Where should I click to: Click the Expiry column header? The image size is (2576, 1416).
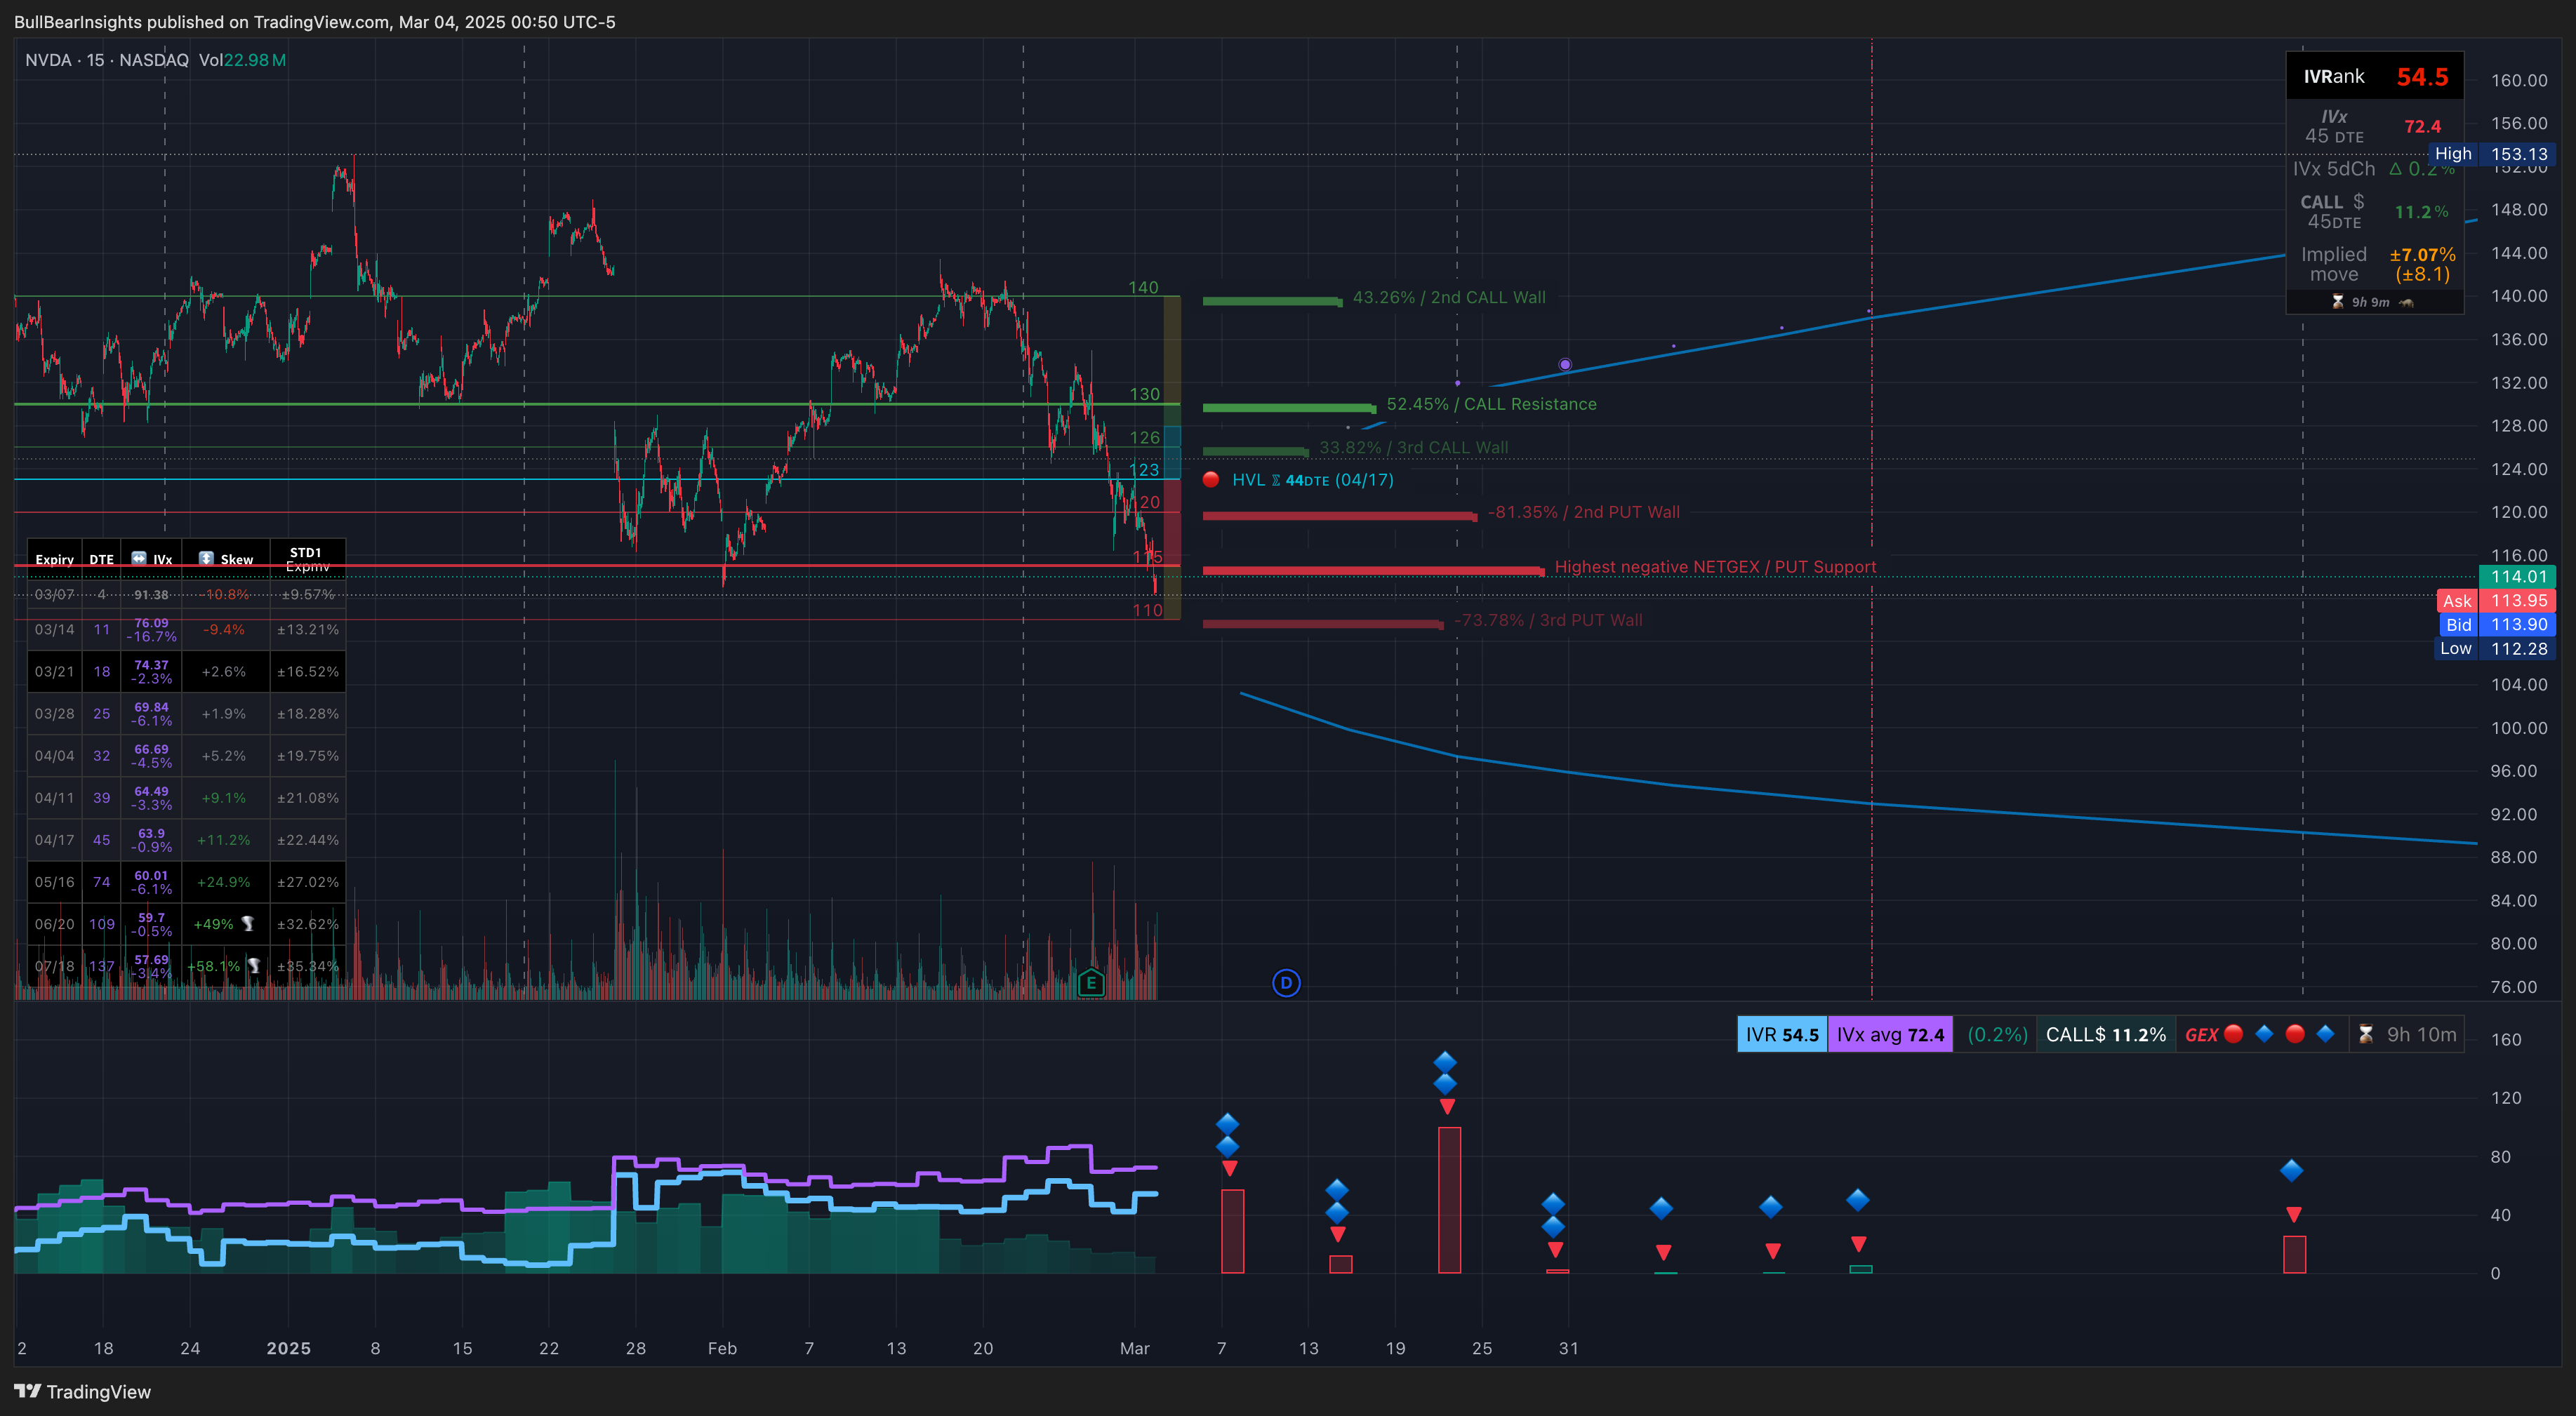[x=54, y=559]
